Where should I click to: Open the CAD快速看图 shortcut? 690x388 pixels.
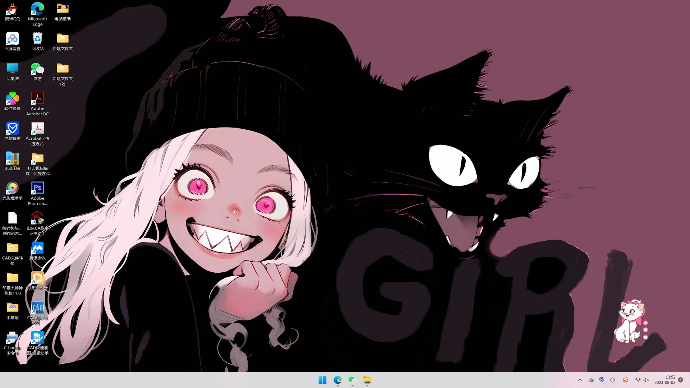tap(37, 313)
